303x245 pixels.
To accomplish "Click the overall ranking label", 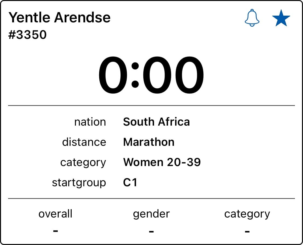I will pyautogui.click(x=55, y=213).
